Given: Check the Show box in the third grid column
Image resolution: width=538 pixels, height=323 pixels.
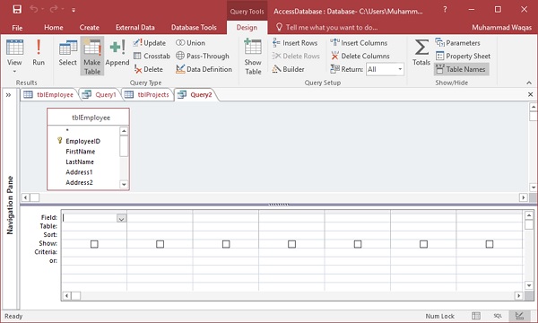Looking at the screenshot, I should [x=226, y=244].
